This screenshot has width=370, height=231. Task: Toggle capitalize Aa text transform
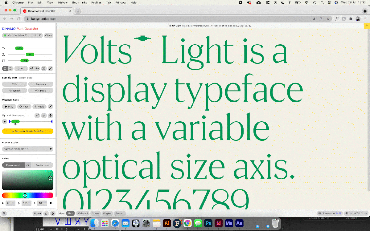point(37,68)
